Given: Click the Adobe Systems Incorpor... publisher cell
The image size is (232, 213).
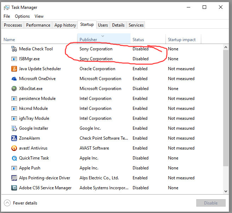Looking at the screenshot, I should 104,188.
